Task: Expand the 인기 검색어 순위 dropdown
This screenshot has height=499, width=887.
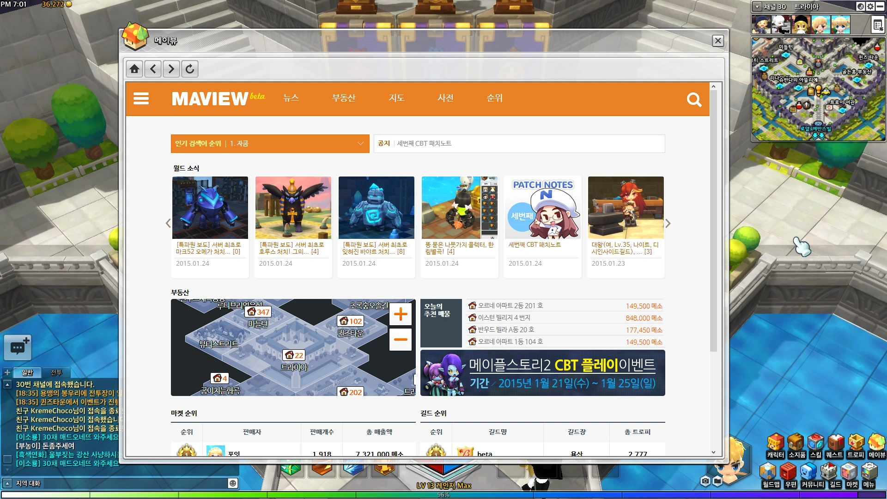Action: tap(360, 144)
